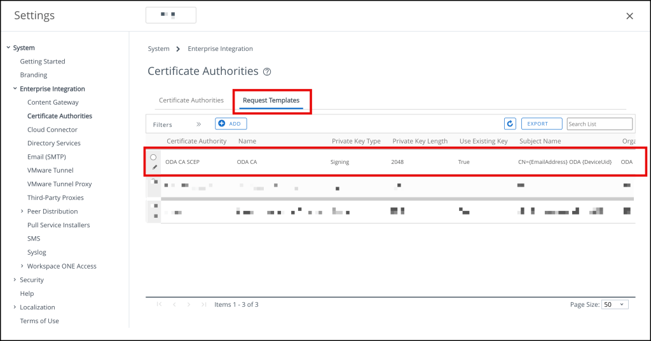Collapse the System tree section

click(x=8, y=48)
